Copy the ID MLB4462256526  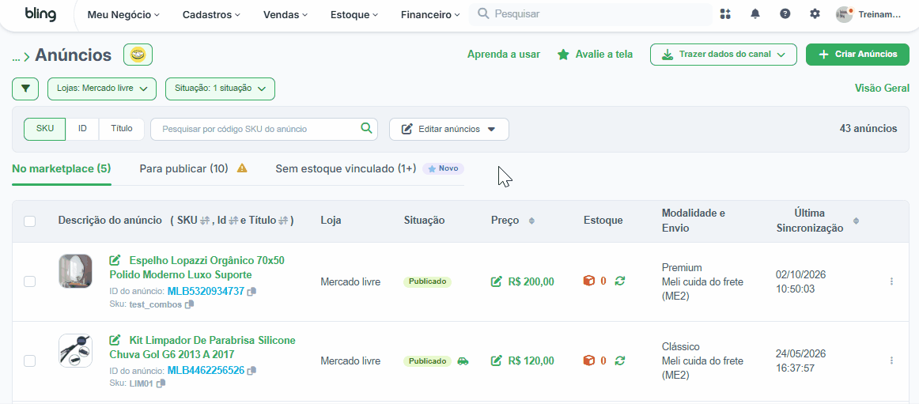point(251,372)
